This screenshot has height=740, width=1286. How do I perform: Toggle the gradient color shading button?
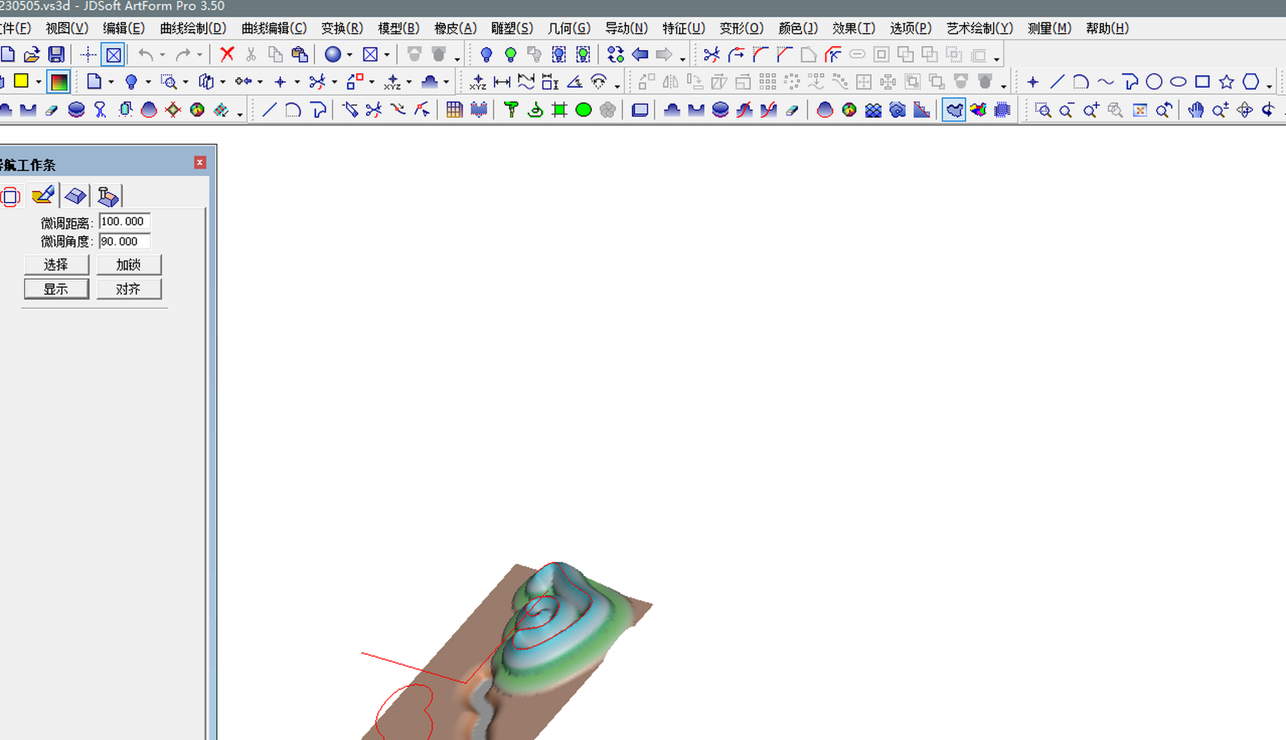59,82
